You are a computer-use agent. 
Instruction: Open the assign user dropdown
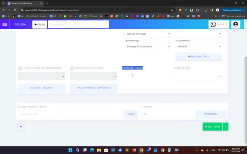point(93,76)
